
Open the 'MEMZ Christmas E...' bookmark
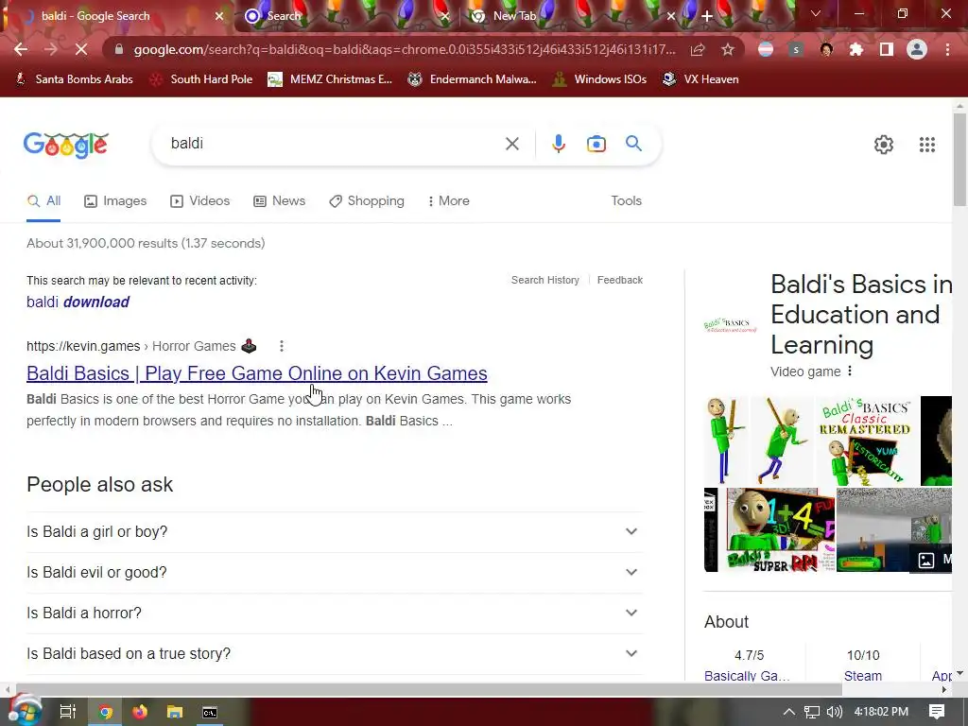pos(330,79)
